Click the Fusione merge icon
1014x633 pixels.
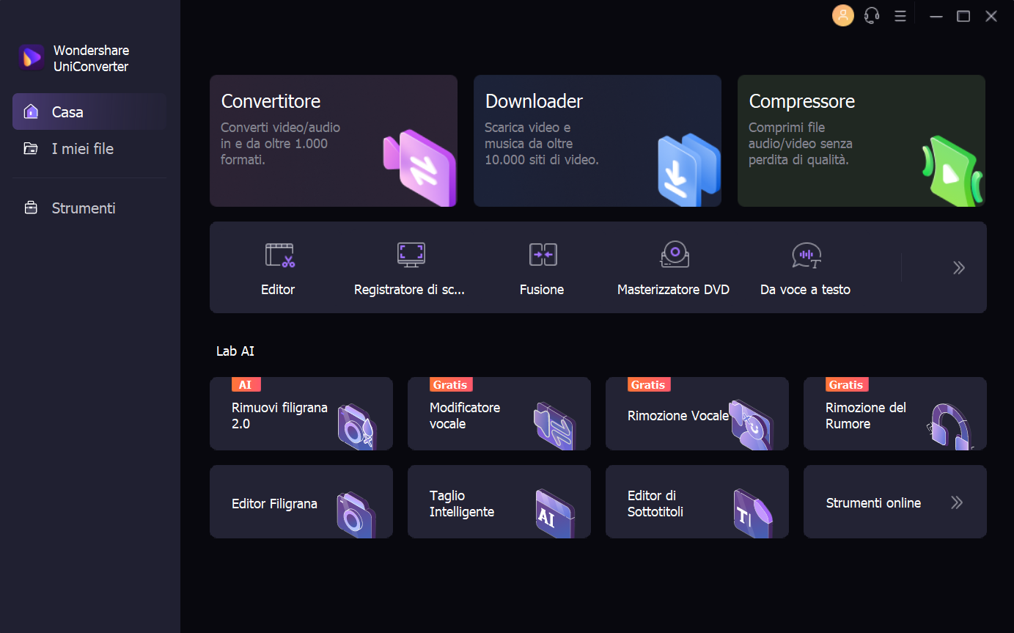pyautogui.click(x=543, y=255)
